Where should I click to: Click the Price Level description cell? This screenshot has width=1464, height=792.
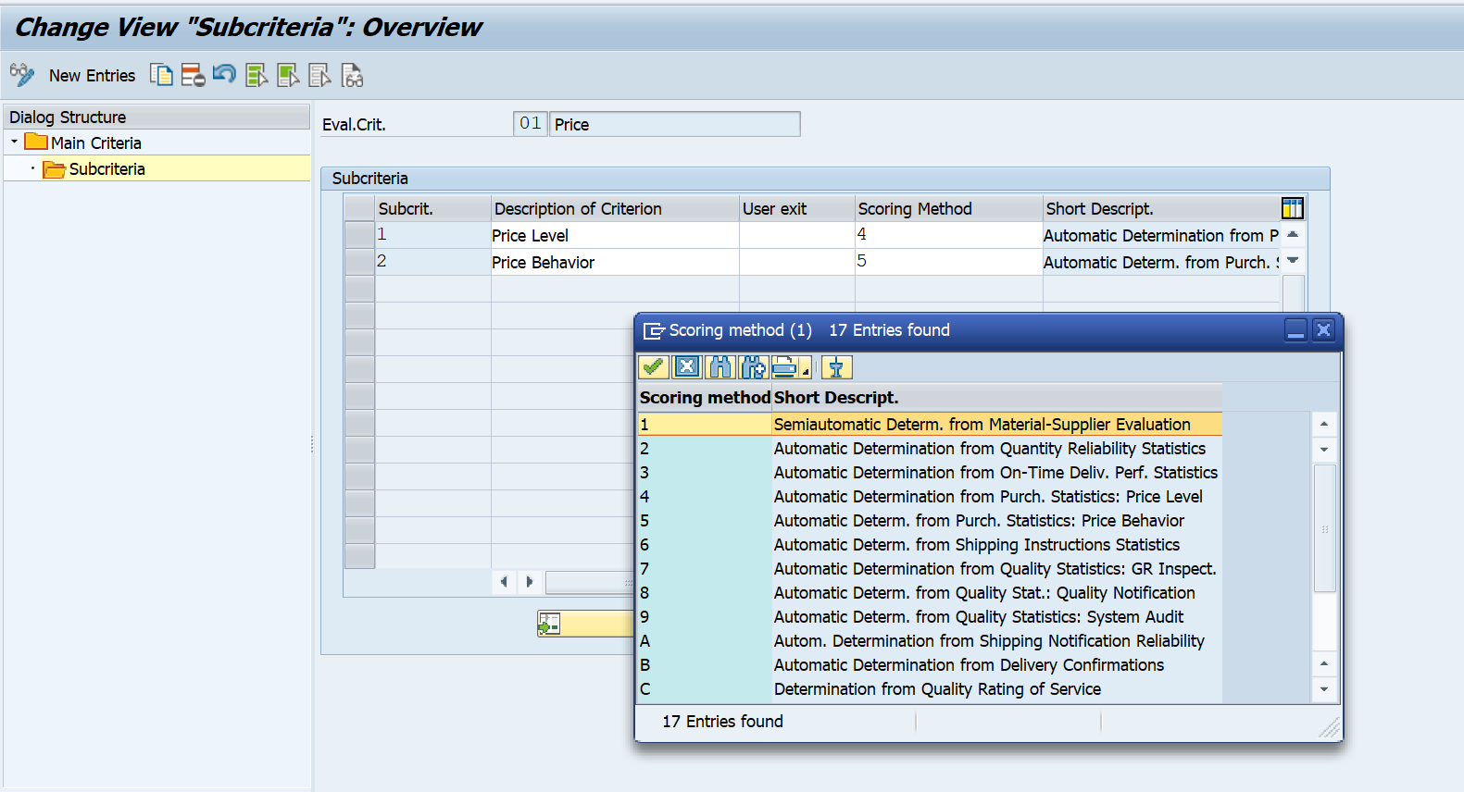615,235
